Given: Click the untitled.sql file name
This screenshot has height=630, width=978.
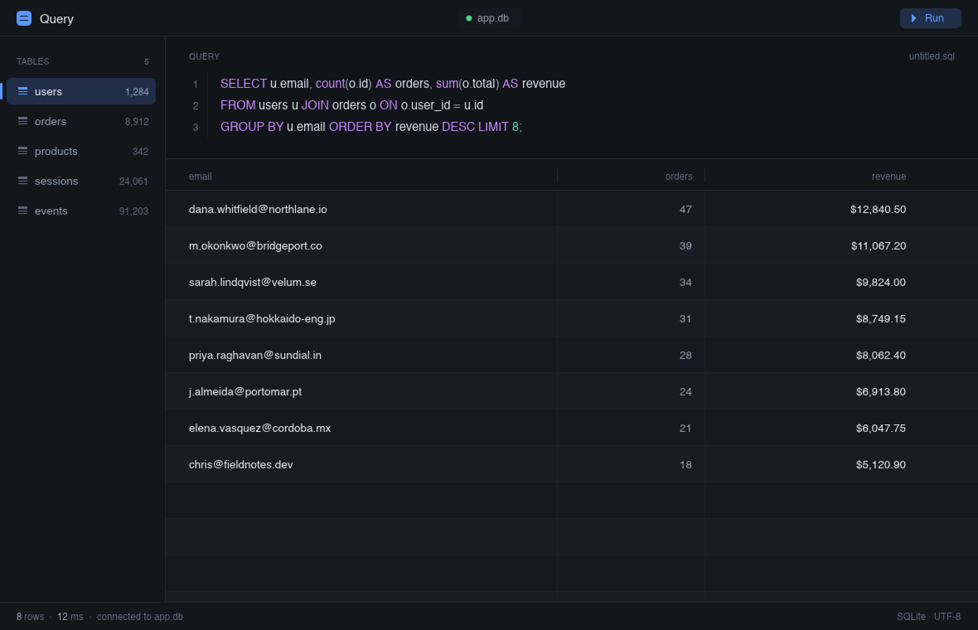Looking at the screenshot, I should click(x=932, y=56).
